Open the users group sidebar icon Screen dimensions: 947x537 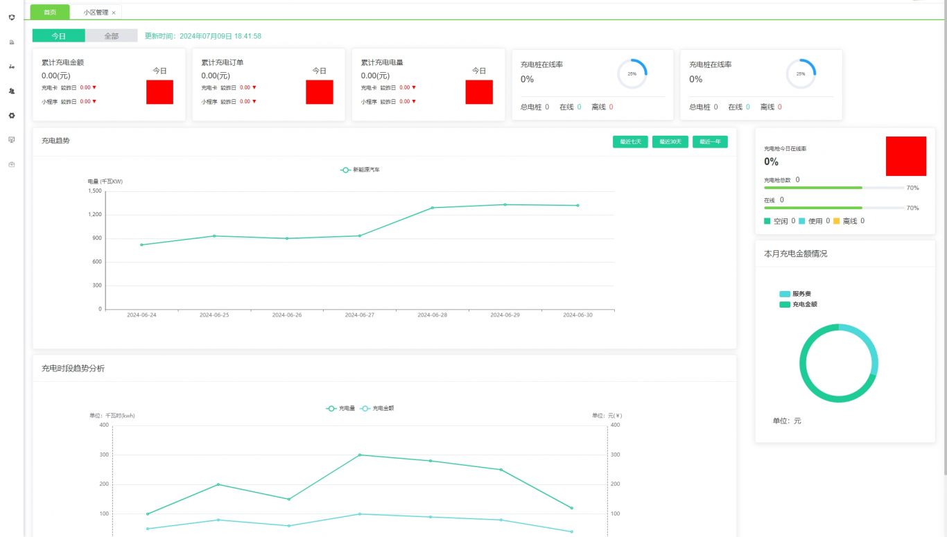click(x=12, y=91)
